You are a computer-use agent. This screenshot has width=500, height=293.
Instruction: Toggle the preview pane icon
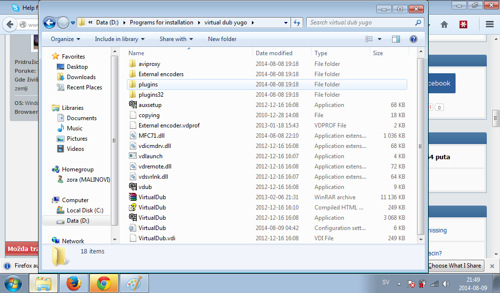[396, 39]
